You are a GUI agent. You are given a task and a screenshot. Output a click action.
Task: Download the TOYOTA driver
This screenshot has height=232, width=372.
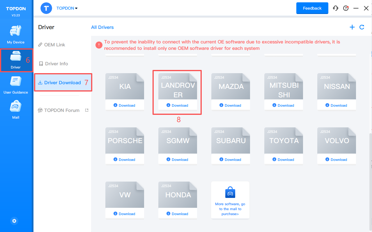click(284, 159)
